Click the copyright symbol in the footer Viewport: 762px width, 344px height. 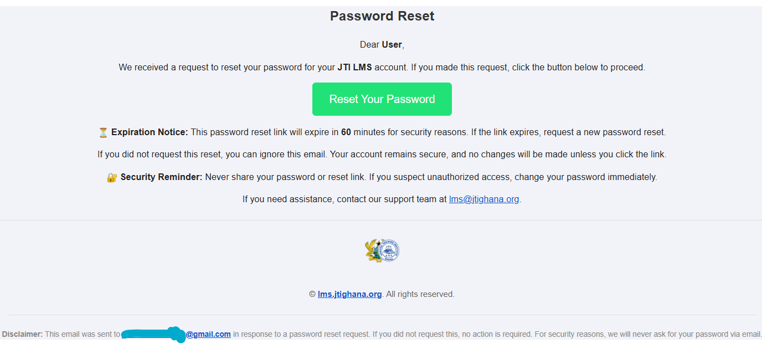pos(312,294)
